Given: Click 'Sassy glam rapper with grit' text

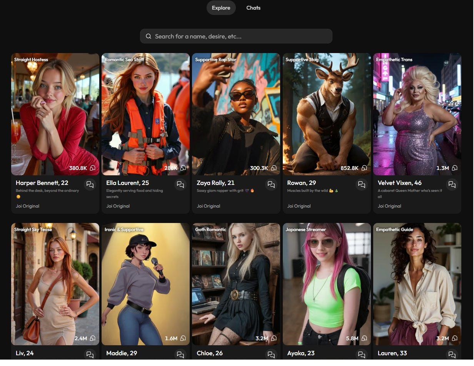Looking at the screenshot, I should click(x=225, y=191).
